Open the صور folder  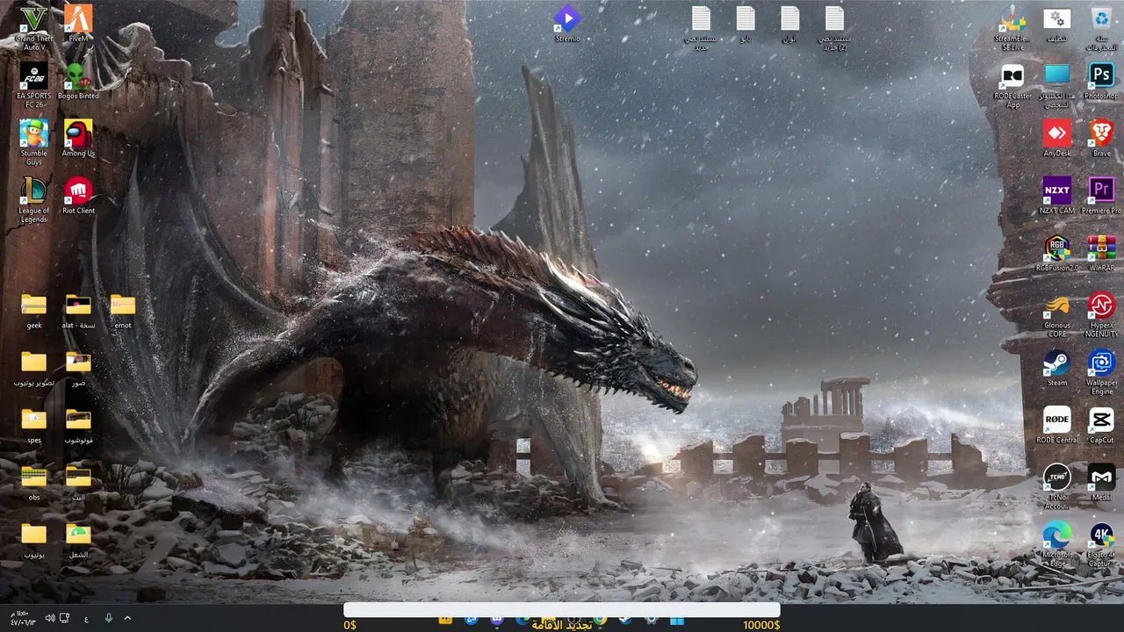[x=78, y=367]
